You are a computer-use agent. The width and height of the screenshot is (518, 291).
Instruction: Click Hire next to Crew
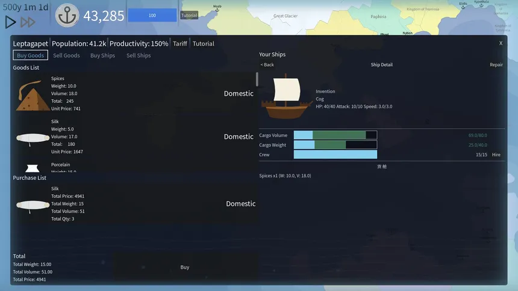(x=496, y=155)
